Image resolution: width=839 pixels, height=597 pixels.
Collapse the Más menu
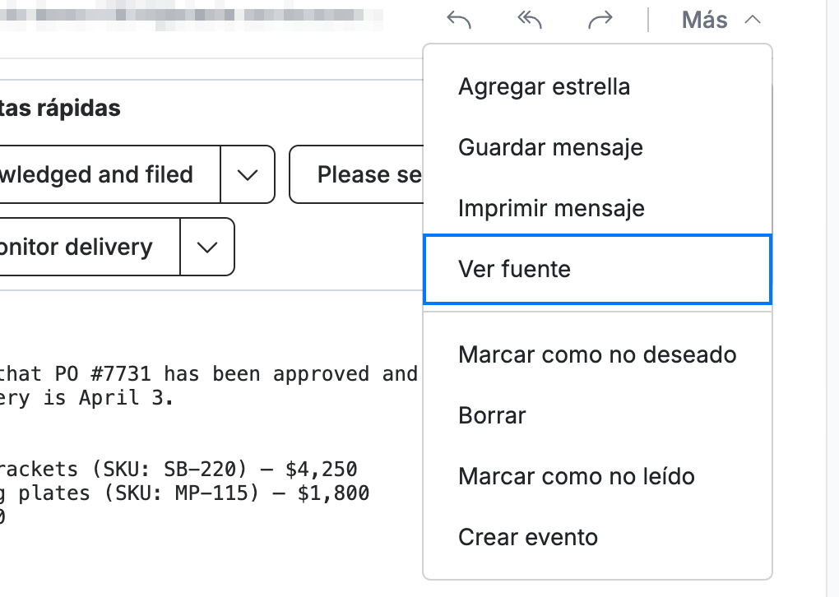coord(721,21)
